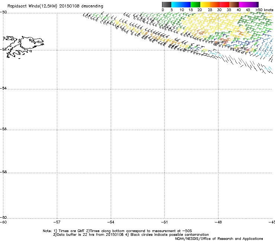
Task: Click the note line starting 'Note: 1) Times are GMT'
Action: pos(117,231)
